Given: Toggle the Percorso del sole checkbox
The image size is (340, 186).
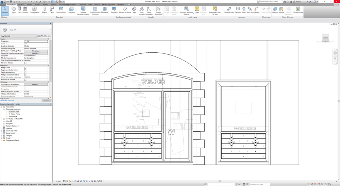Looking at the screenshot, I should click(25, 63).
